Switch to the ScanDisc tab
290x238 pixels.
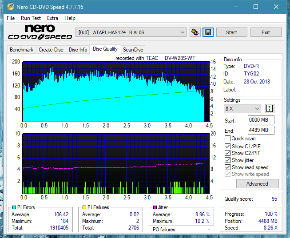click(133, 50)
